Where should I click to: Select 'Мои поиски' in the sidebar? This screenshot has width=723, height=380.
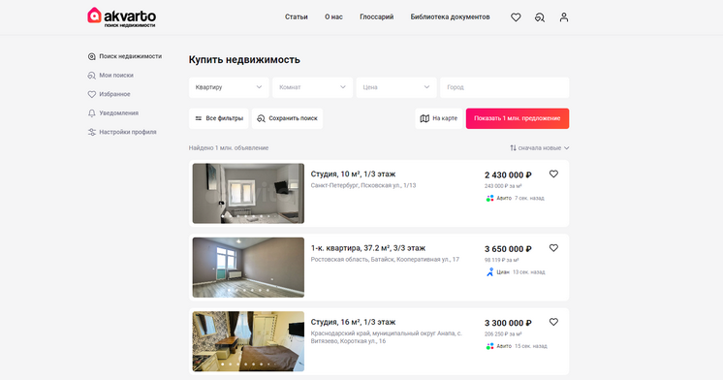pyautogui.click(x=116, y=76)
